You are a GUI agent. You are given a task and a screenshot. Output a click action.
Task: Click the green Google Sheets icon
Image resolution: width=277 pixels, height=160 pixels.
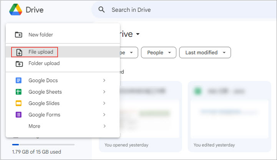pos(18,92)
